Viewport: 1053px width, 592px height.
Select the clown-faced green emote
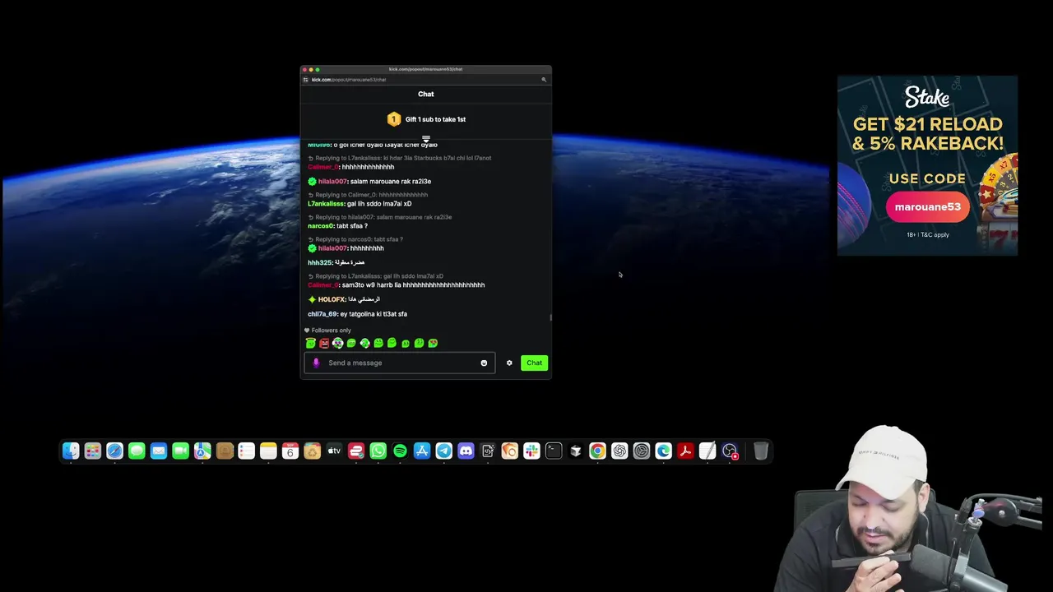(338, 343)
